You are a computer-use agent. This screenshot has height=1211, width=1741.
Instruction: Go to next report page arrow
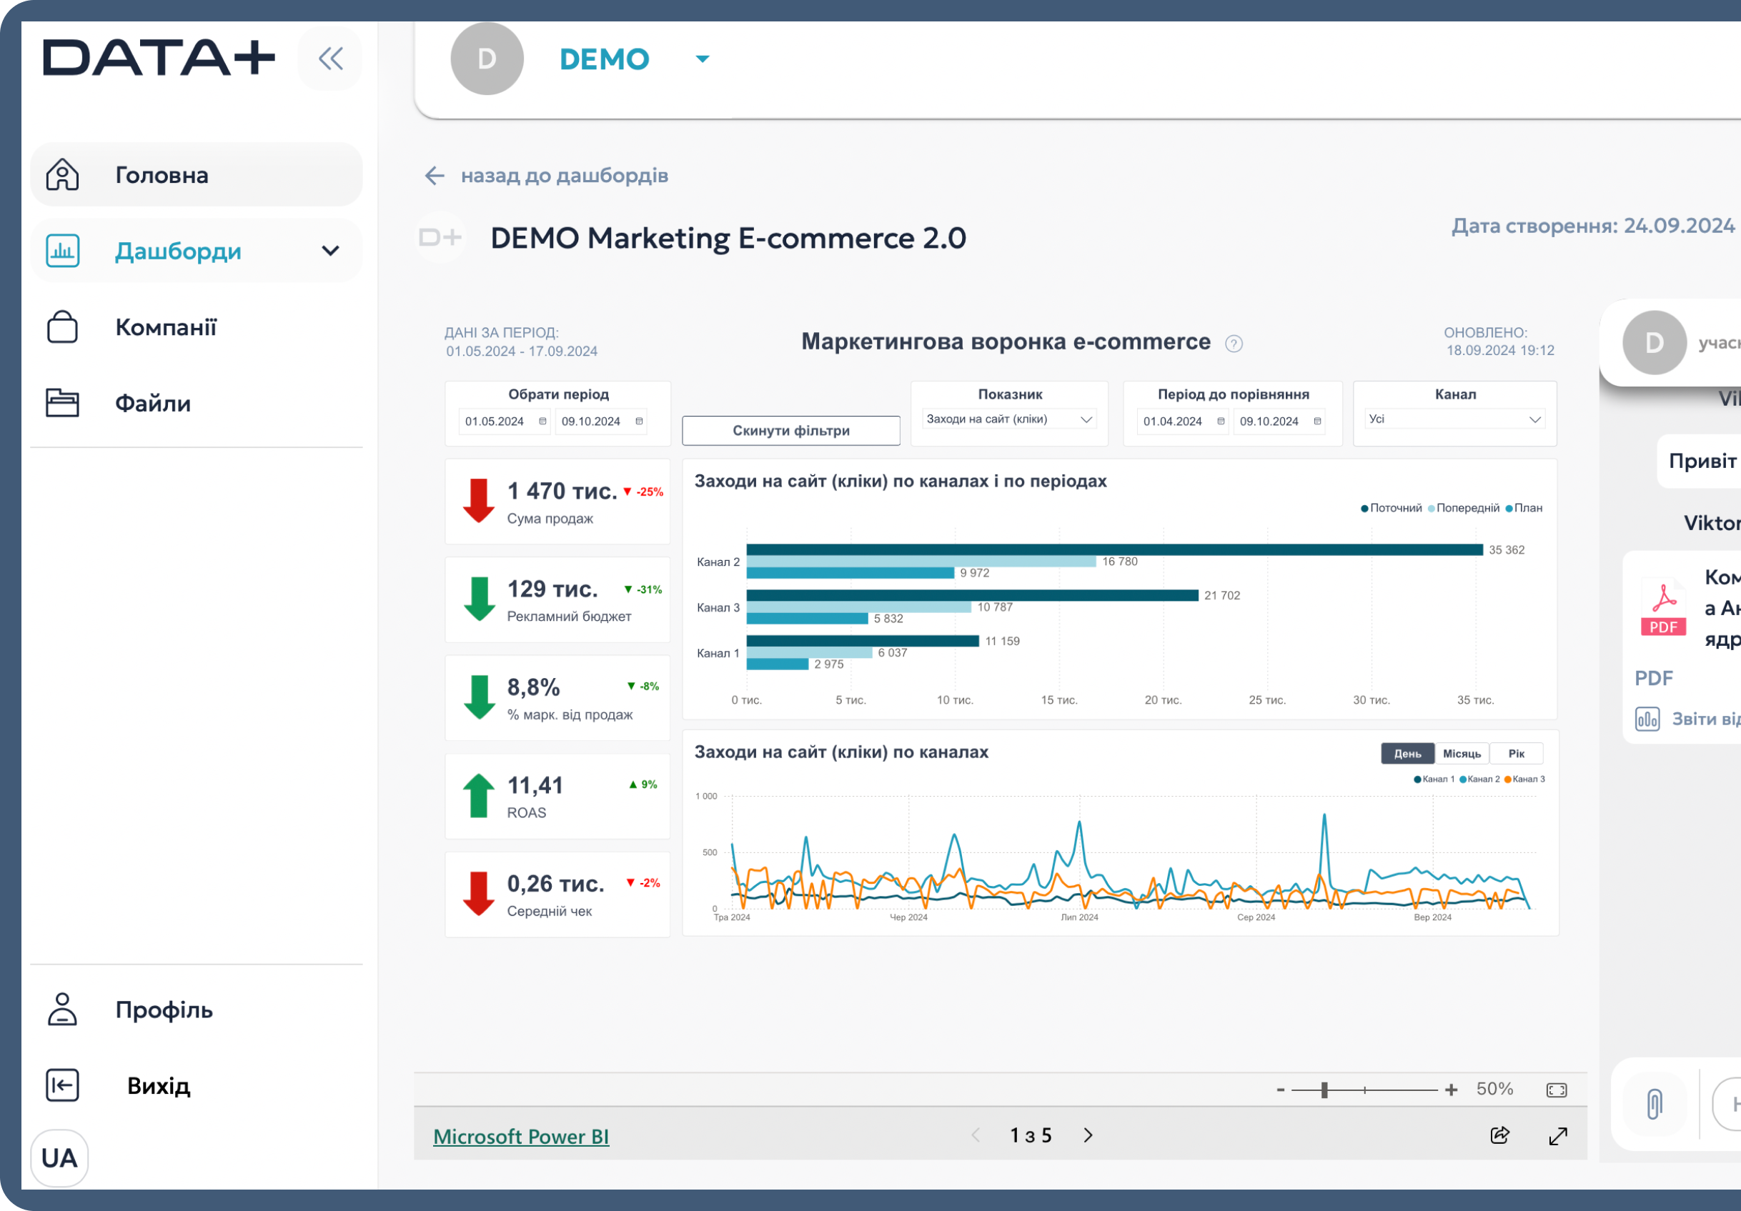coord(1088,1135)
